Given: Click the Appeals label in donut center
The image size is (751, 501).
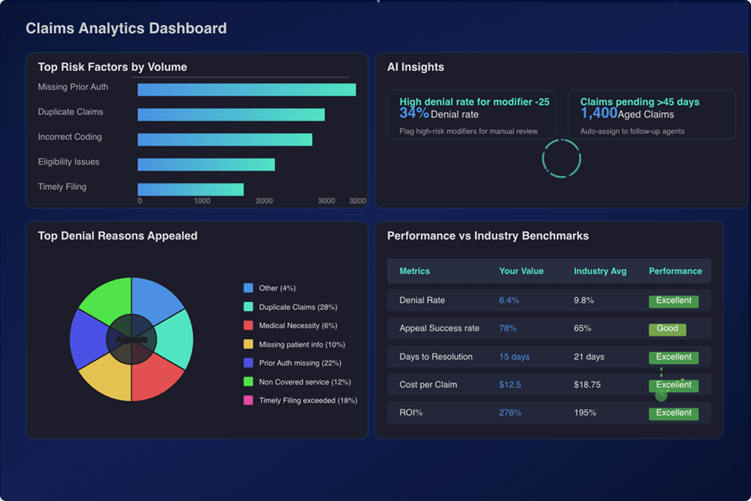Looking at the screenshot, I should point(132,339).
